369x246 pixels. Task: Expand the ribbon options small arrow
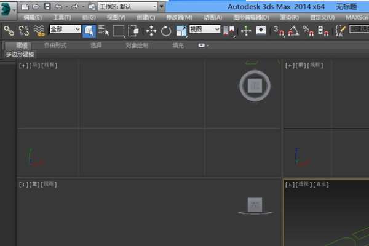tap(208, 46)
